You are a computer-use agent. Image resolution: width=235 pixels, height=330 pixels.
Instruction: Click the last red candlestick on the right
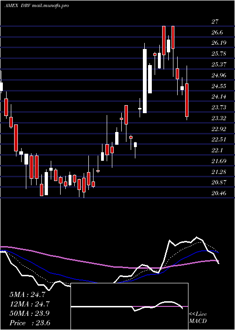coord(187,100)
